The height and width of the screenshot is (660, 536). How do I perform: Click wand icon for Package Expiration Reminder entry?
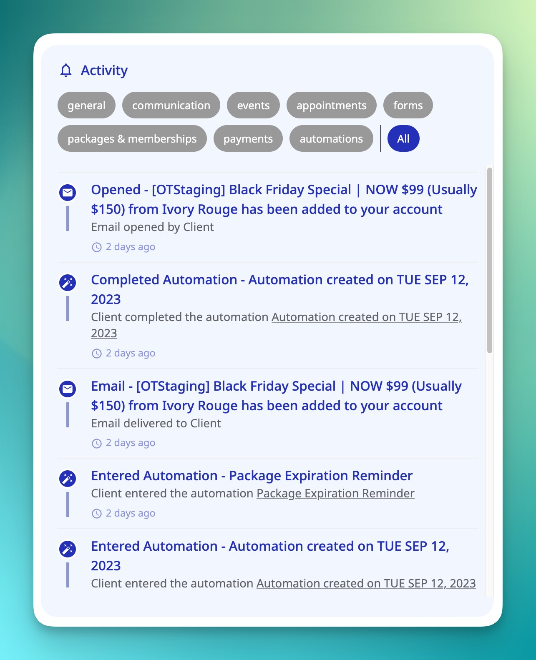pos(68,479)
